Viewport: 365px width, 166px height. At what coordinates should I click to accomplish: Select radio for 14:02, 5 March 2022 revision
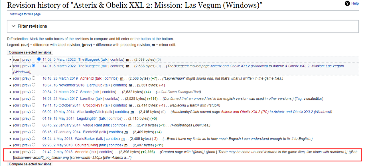point(39,59)
